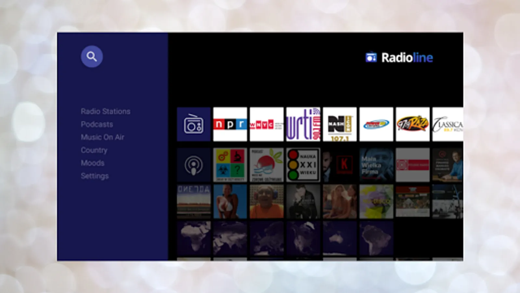Screen dimensions: 520x293
Task: Open the WNYC station tile
Action: pyautogui.click(x=266, y=124)
